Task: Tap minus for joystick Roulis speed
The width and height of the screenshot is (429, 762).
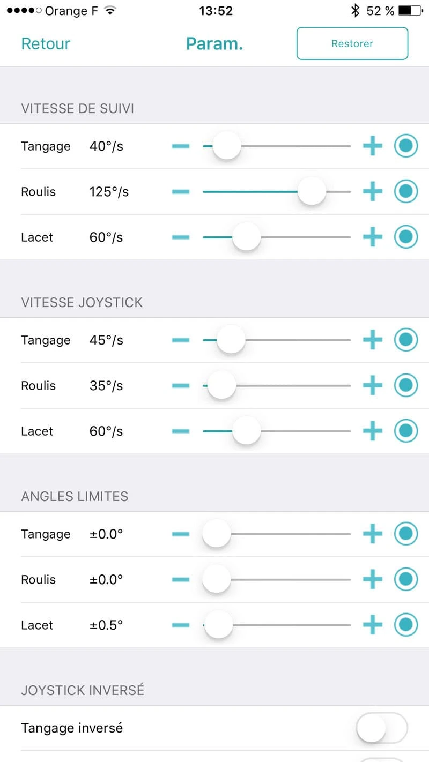Action: coord(181,385)
